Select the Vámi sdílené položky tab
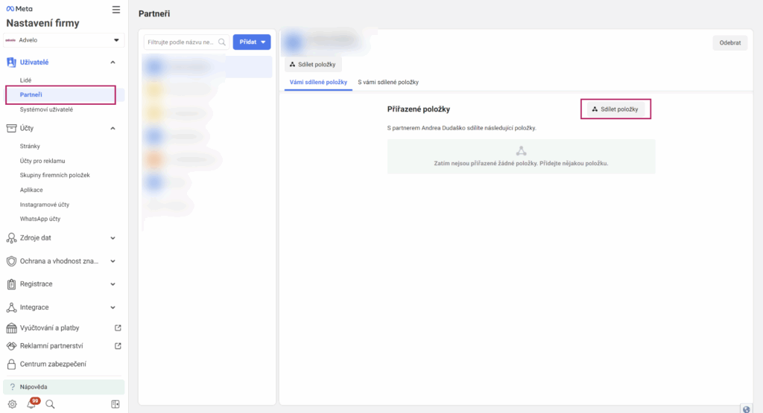This screenshot has width=763, height=413. click(x=318, y=82)
